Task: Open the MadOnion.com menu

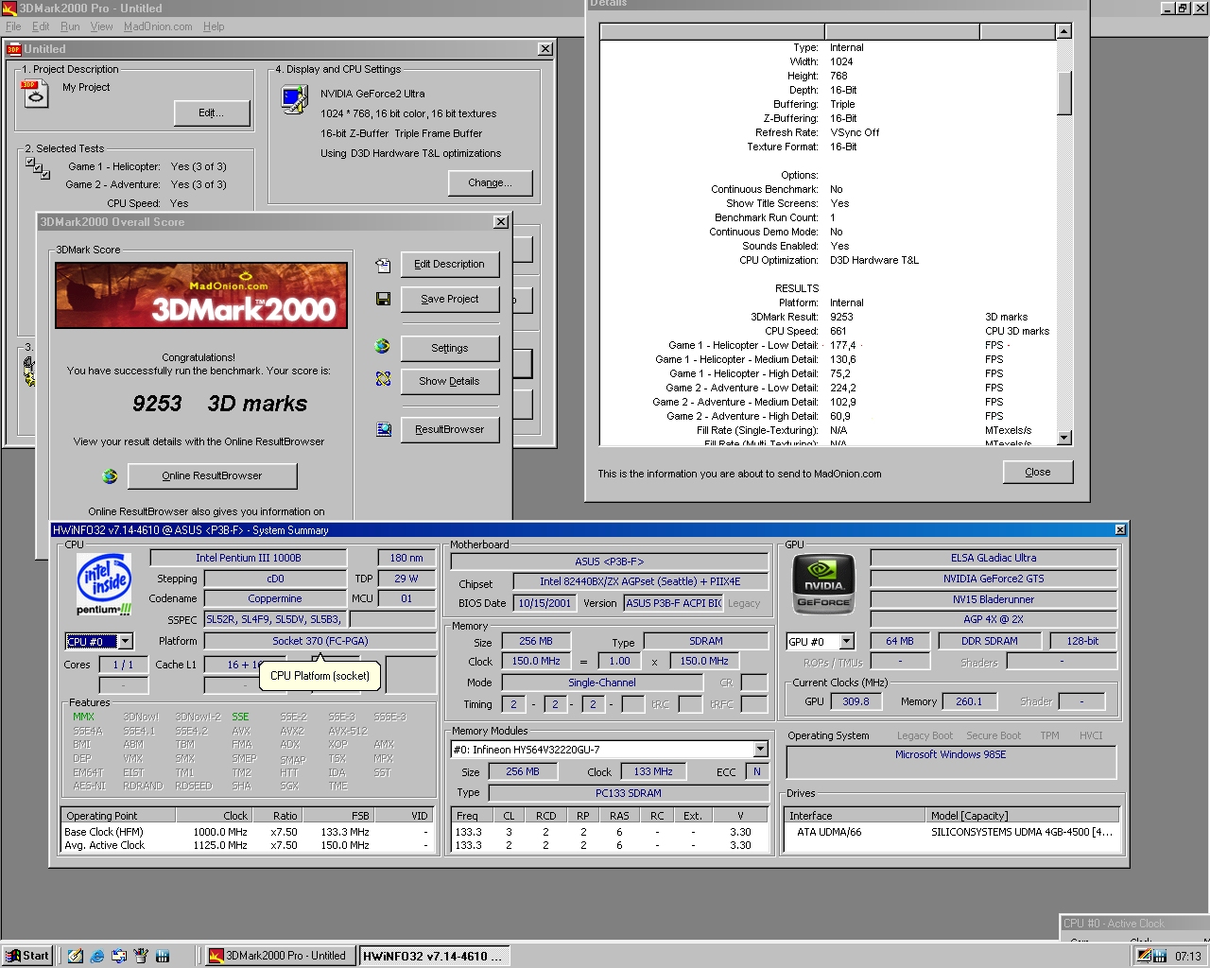Action: pyautogui.click(x=158, y=26)
